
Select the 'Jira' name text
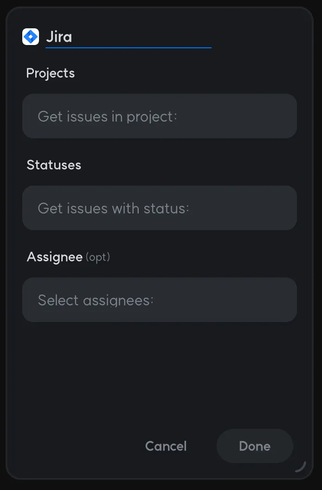(59, 37)
